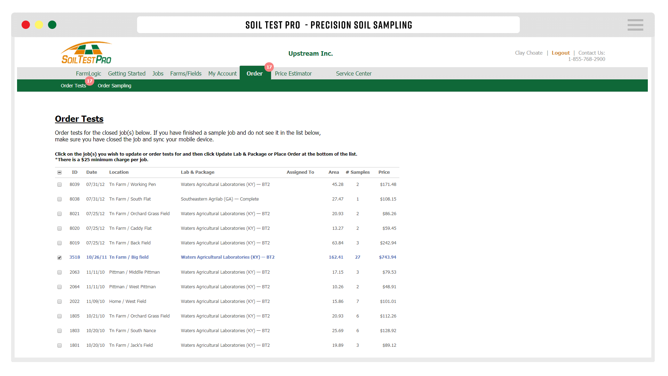Switch to Order Sampling submenu
Viewport: 668px width, 376px height.
click(x=114, y=86)
